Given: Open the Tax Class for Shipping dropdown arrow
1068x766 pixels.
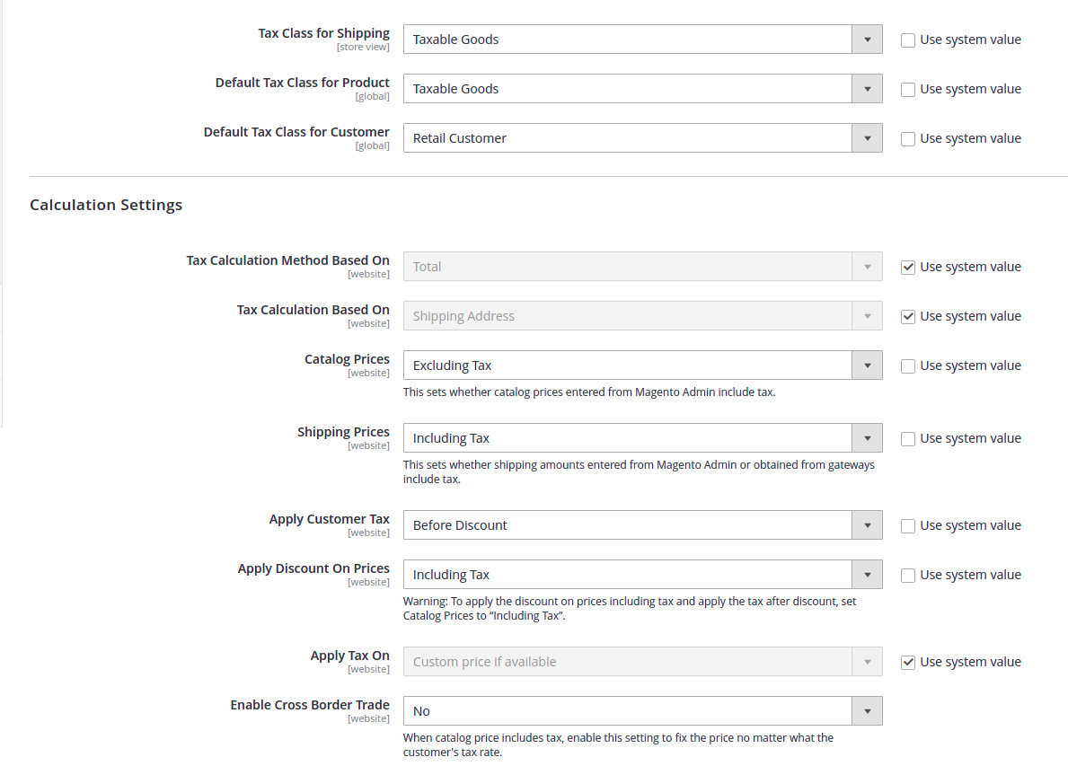Looking at the screenshot, I should [866, 39].
